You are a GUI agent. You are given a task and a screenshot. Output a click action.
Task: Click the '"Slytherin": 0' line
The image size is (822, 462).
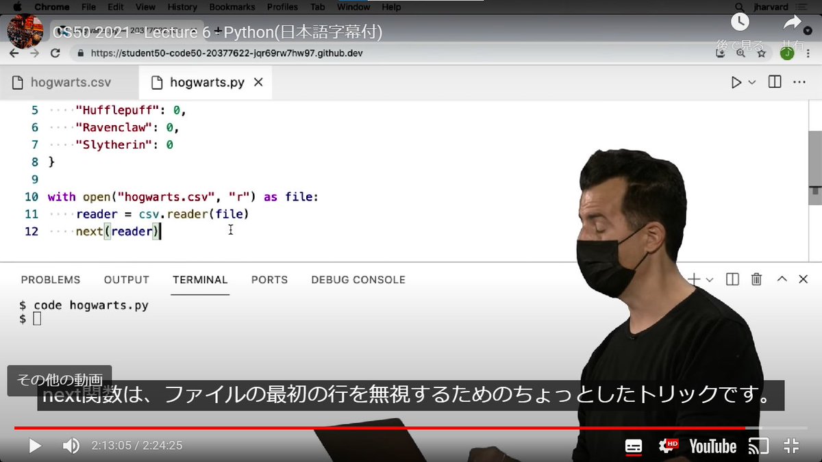pos(124,145)
